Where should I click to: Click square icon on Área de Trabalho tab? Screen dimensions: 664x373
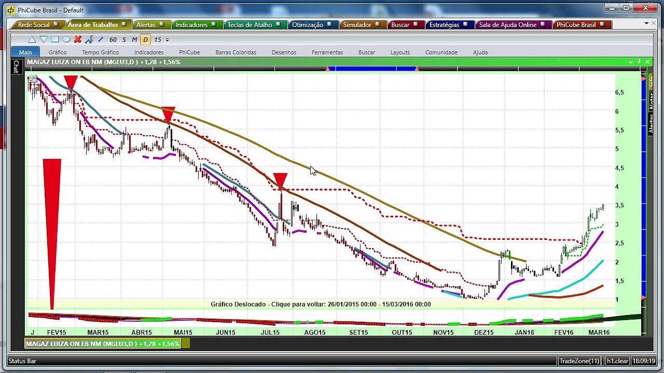coord(124,24)
